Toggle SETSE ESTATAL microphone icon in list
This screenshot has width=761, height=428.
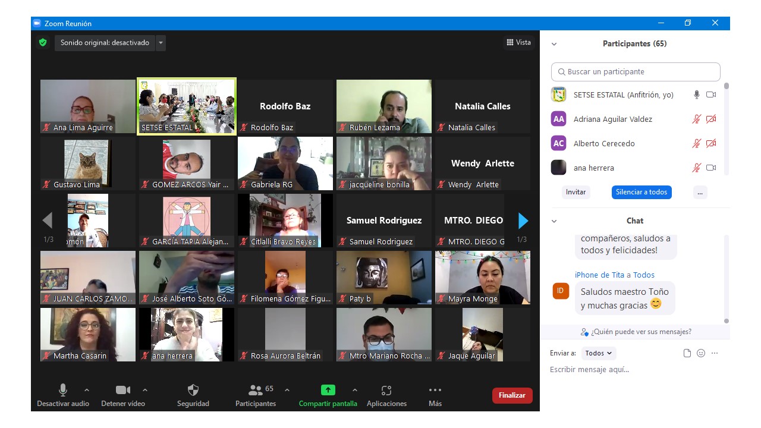pyautogui.click(x=697, y=95)
